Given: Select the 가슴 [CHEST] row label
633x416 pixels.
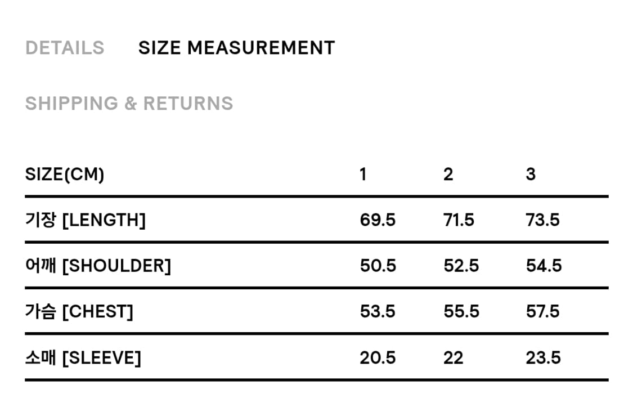Looking at the screenshot, I should (79, 311).
